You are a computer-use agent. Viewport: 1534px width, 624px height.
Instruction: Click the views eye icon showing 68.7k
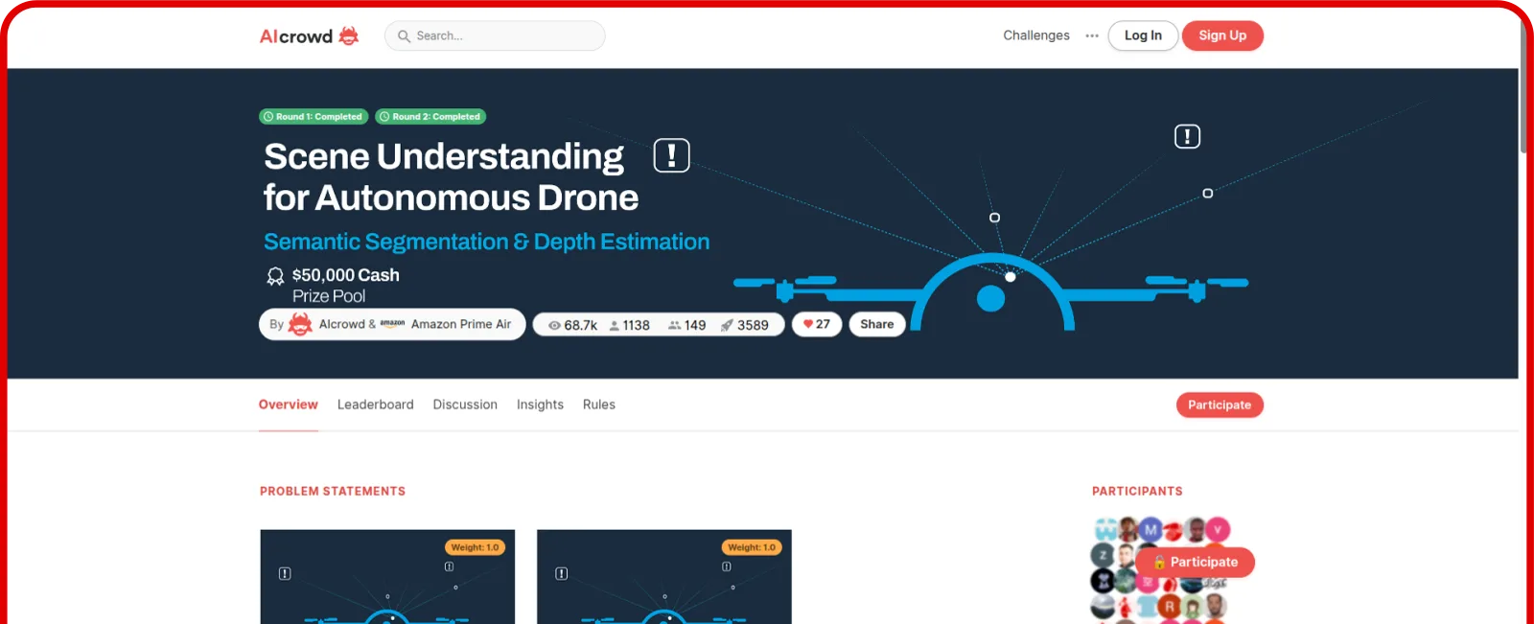point(554,325)
